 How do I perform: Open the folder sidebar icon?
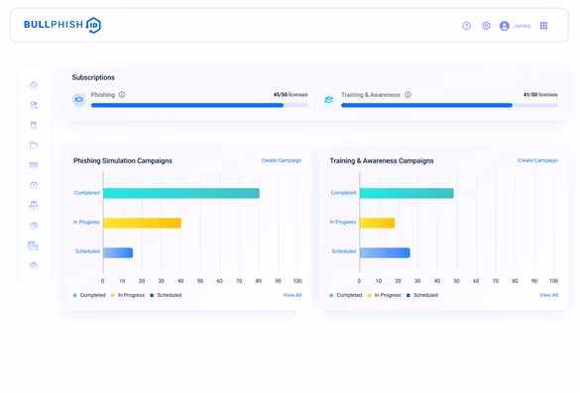[34, 146]
